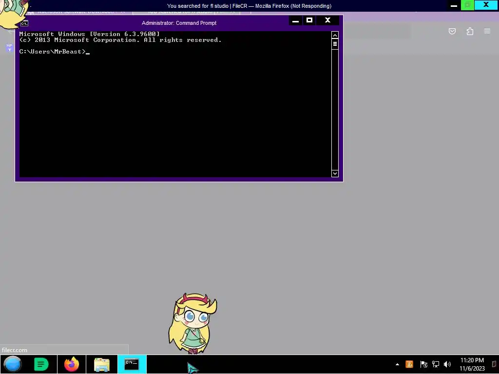The width and height of the screenshot is (499, 374).
Task: Open the Start orb button
Action: 13,364
